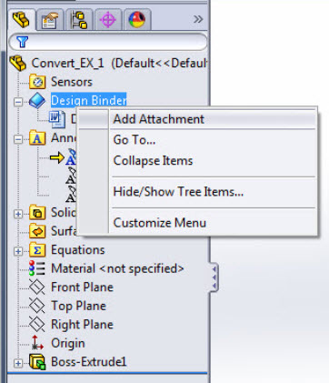The image size is (329, 383).
Task: Click the tree filter funnel icon
Action: point(23,42)
